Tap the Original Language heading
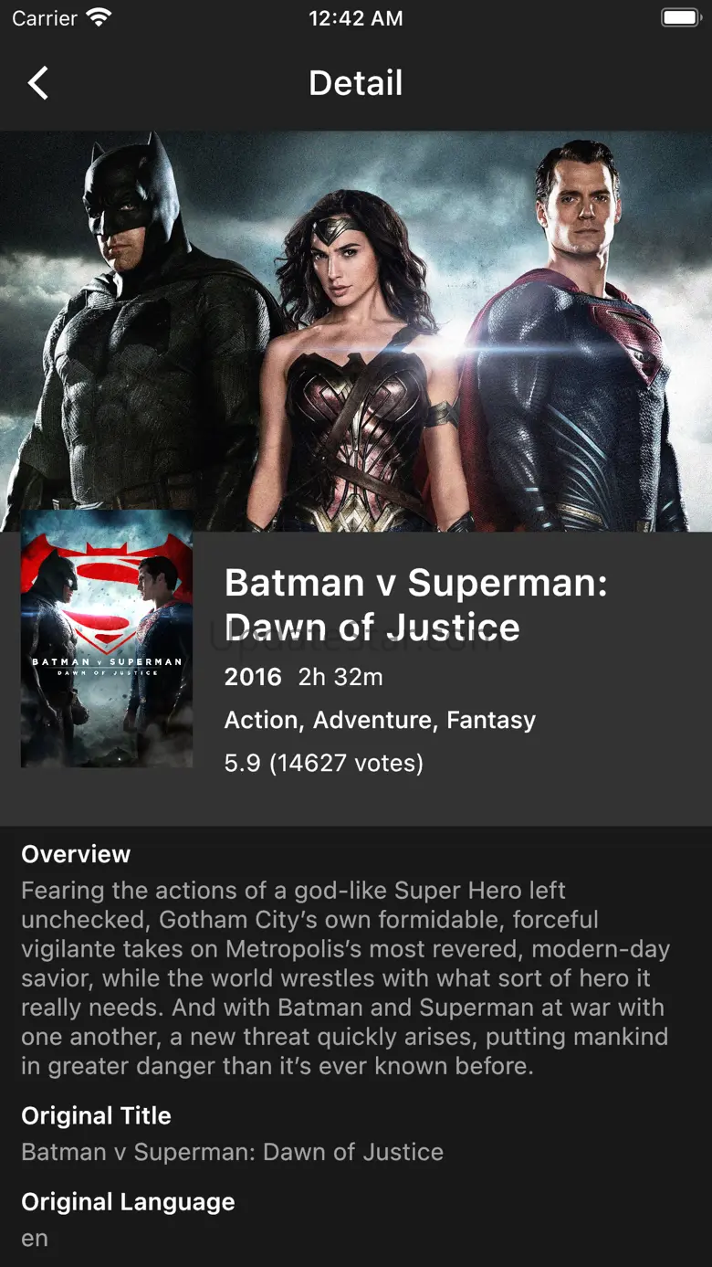The width and height of the screenshot is (712, 1267). (128, 1201)
